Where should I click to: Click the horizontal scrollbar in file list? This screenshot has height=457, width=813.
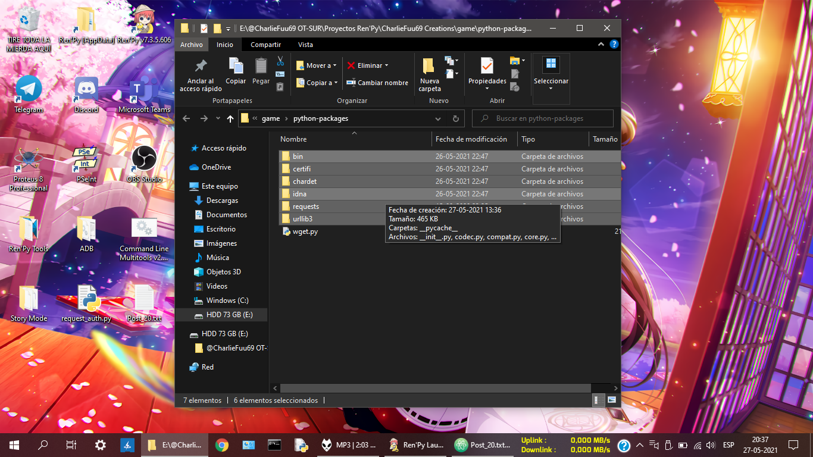point(440,388)
